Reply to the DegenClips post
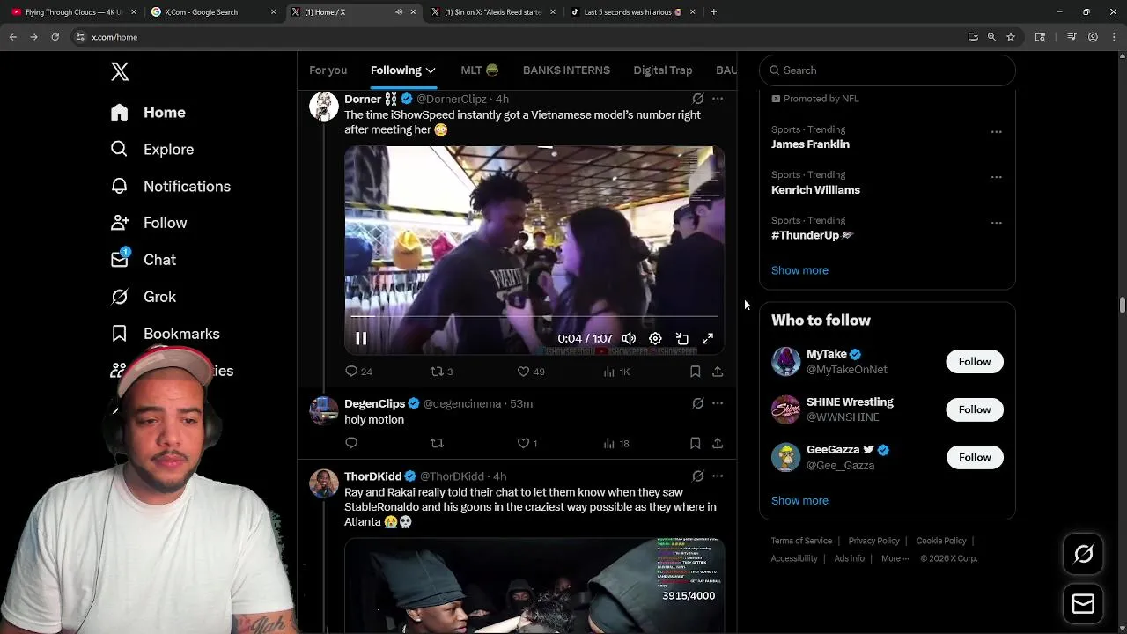The image size is (1127, 634). point(351,443)
